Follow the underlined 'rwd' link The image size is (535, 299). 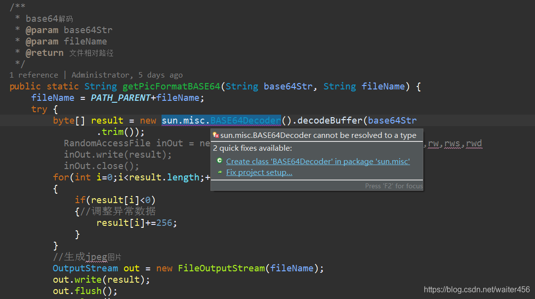click(x=474, y=143)
